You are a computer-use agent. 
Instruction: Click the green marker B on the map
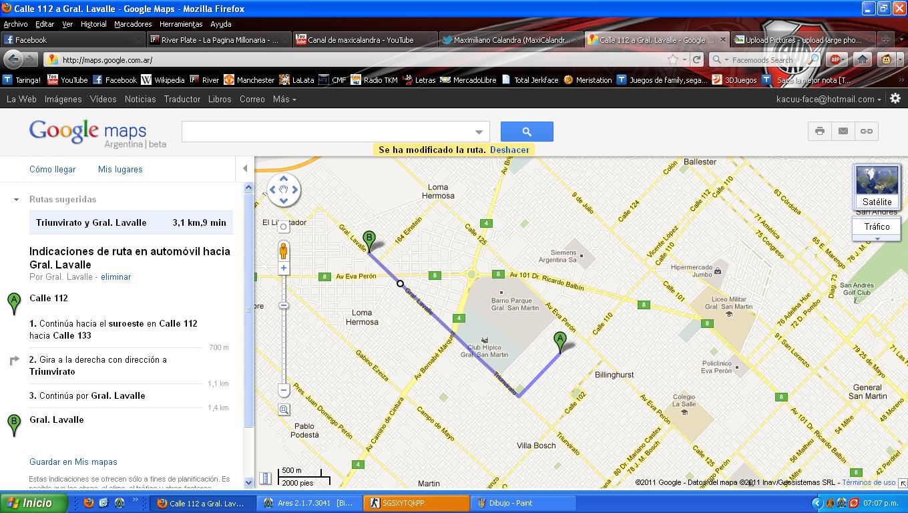369,240
